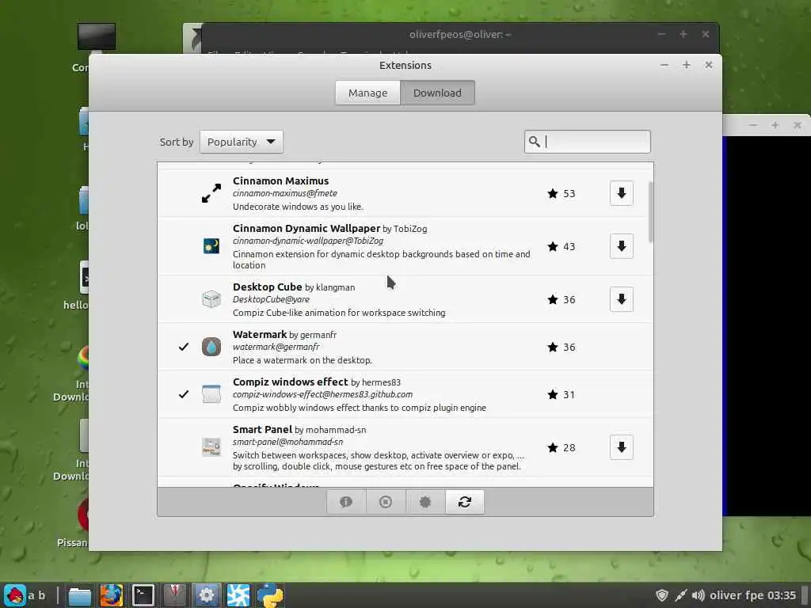
Task: Click the Watermark installed checkmark
Action: [x=184, y=347]
